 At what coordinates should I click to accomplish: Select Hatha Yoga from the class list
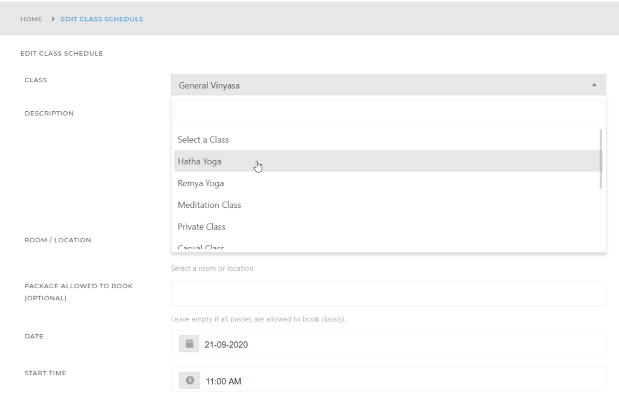tap(199, 161)
